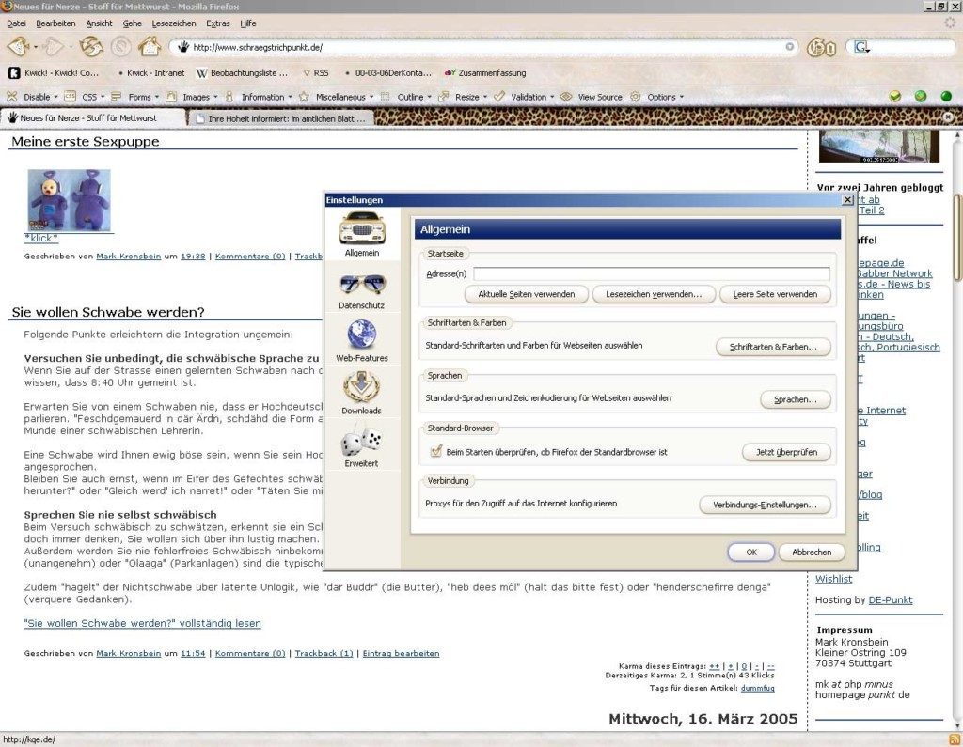
Task: Open the Information dropdown menu
Action: coord(259,97)
